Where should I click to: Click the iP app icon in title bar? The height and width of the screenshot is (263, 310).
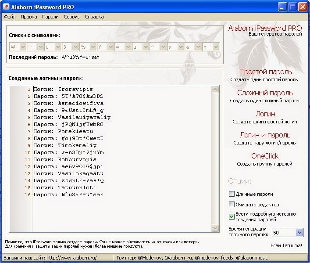pyautogui.click(x=6, y=7)
